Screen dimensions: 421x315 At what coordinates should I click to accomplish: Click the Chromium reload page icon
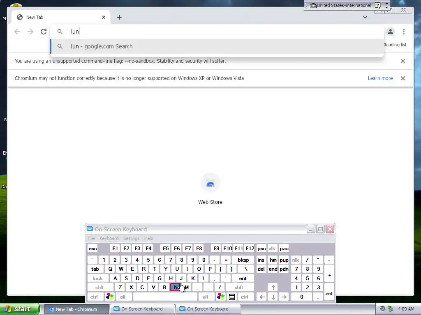click(x=44, y=32)
